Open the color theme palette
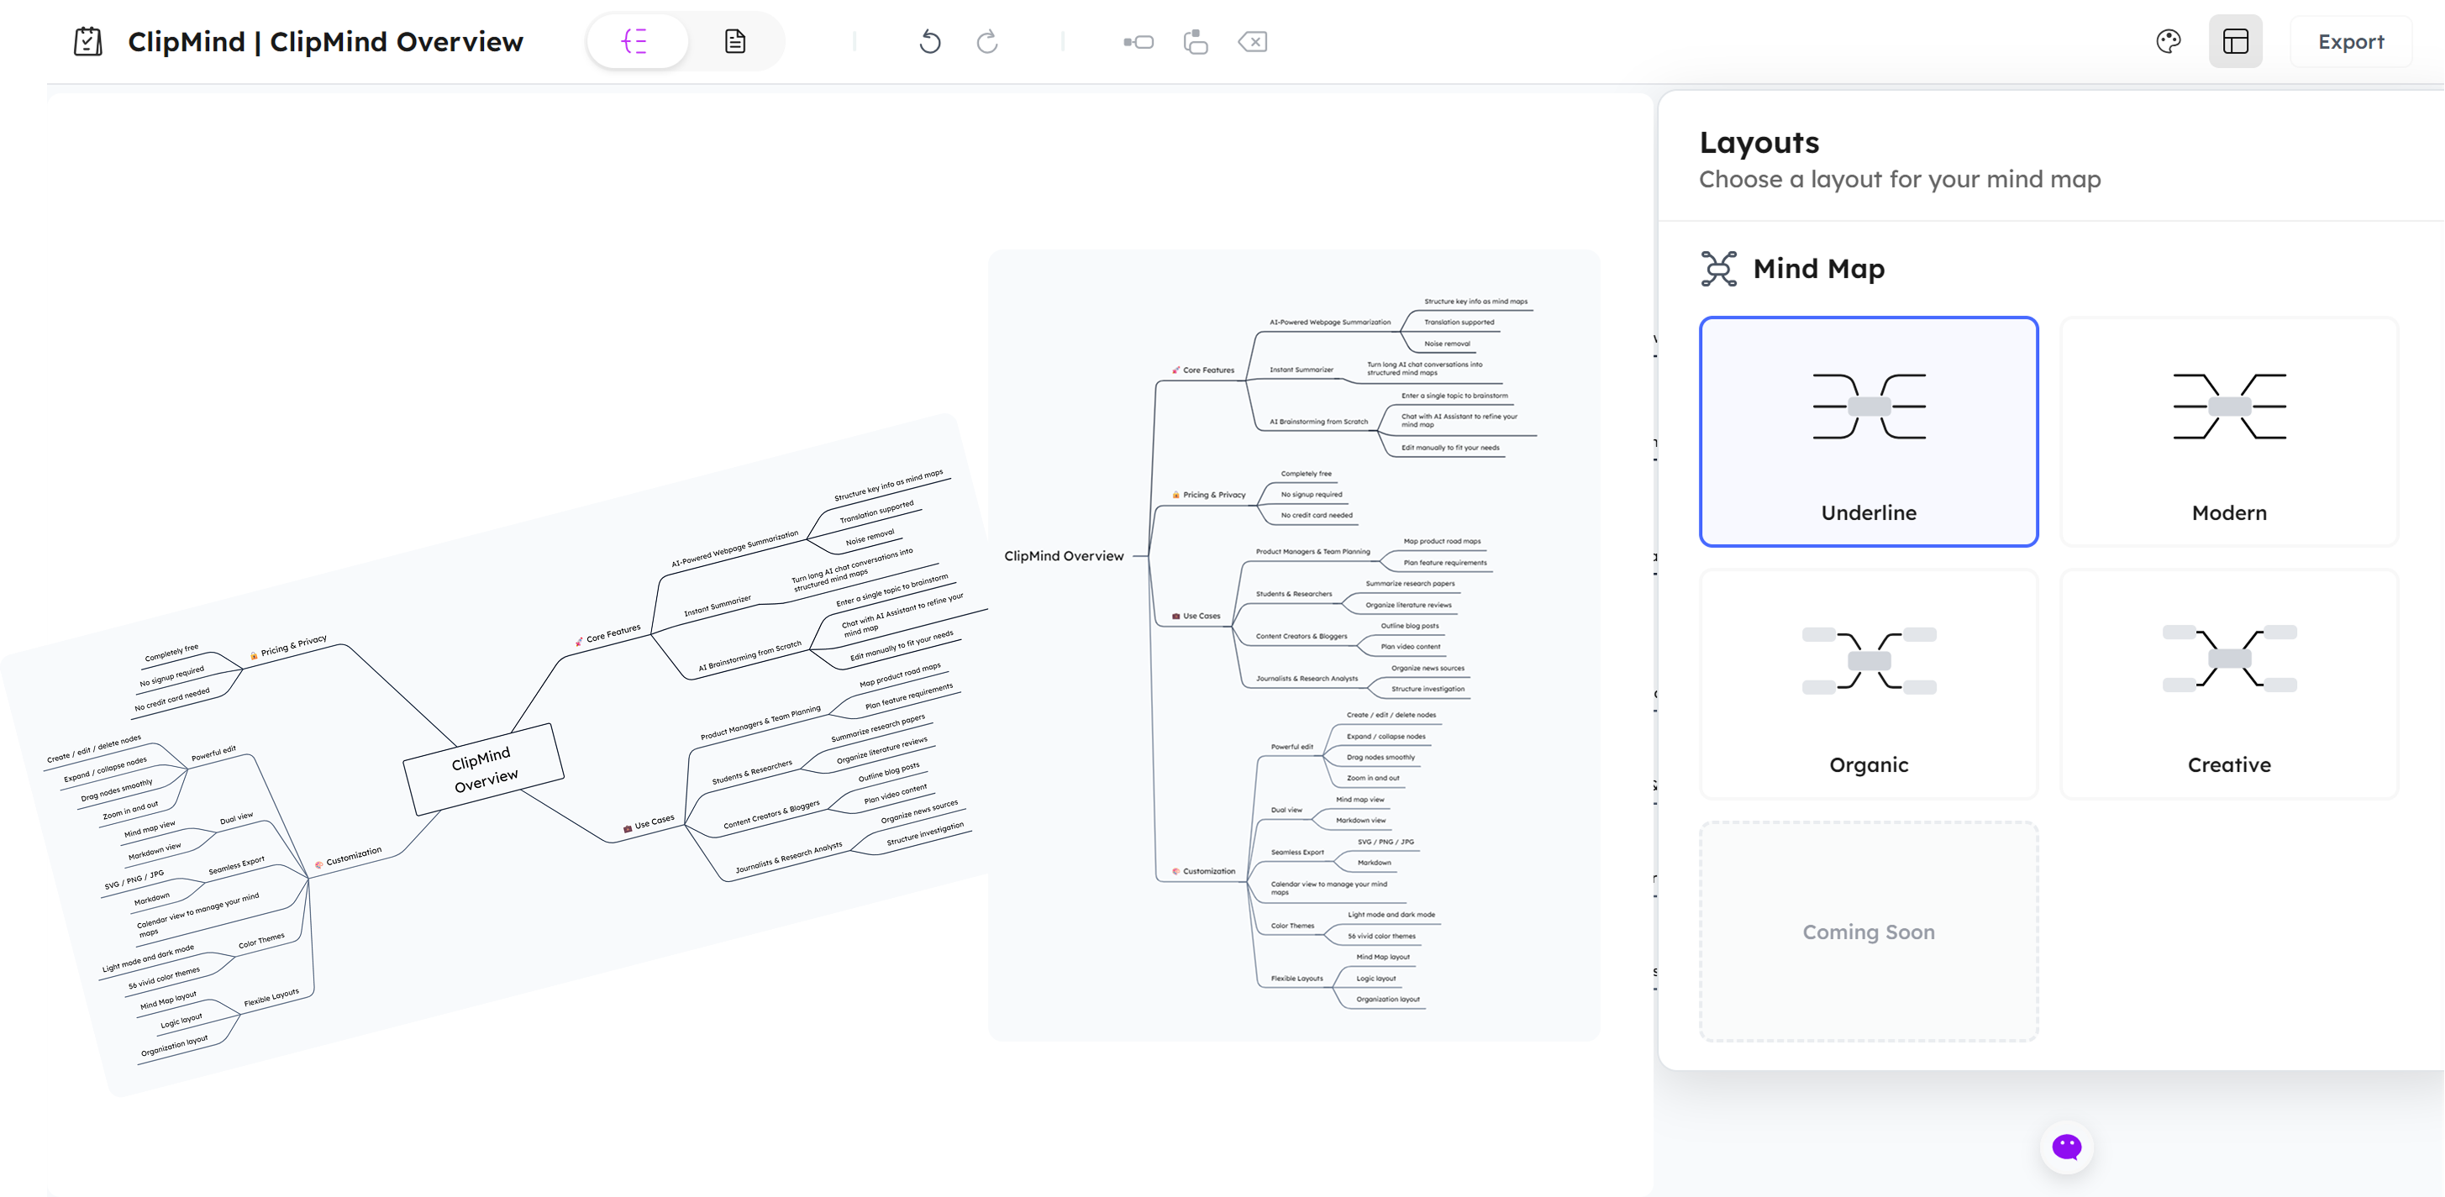Screen dimensions: 2445x1197 2169,41
